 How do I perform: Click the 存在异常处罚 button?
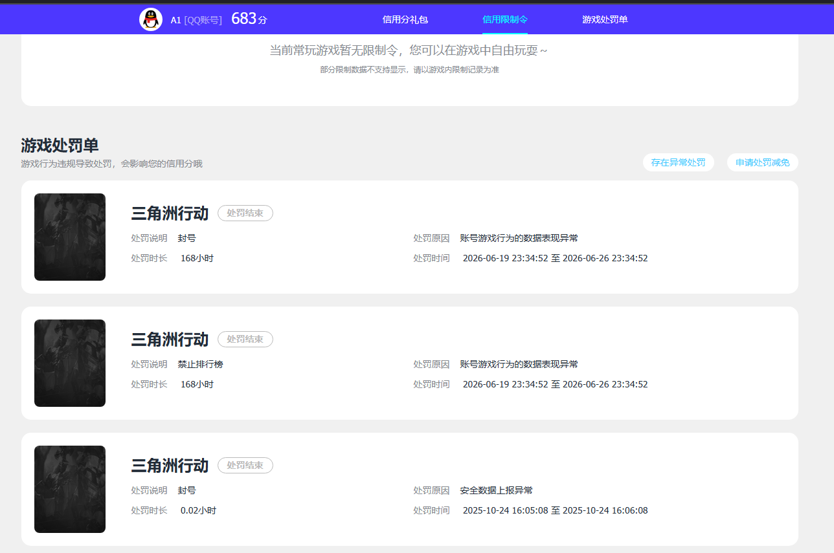679,162
